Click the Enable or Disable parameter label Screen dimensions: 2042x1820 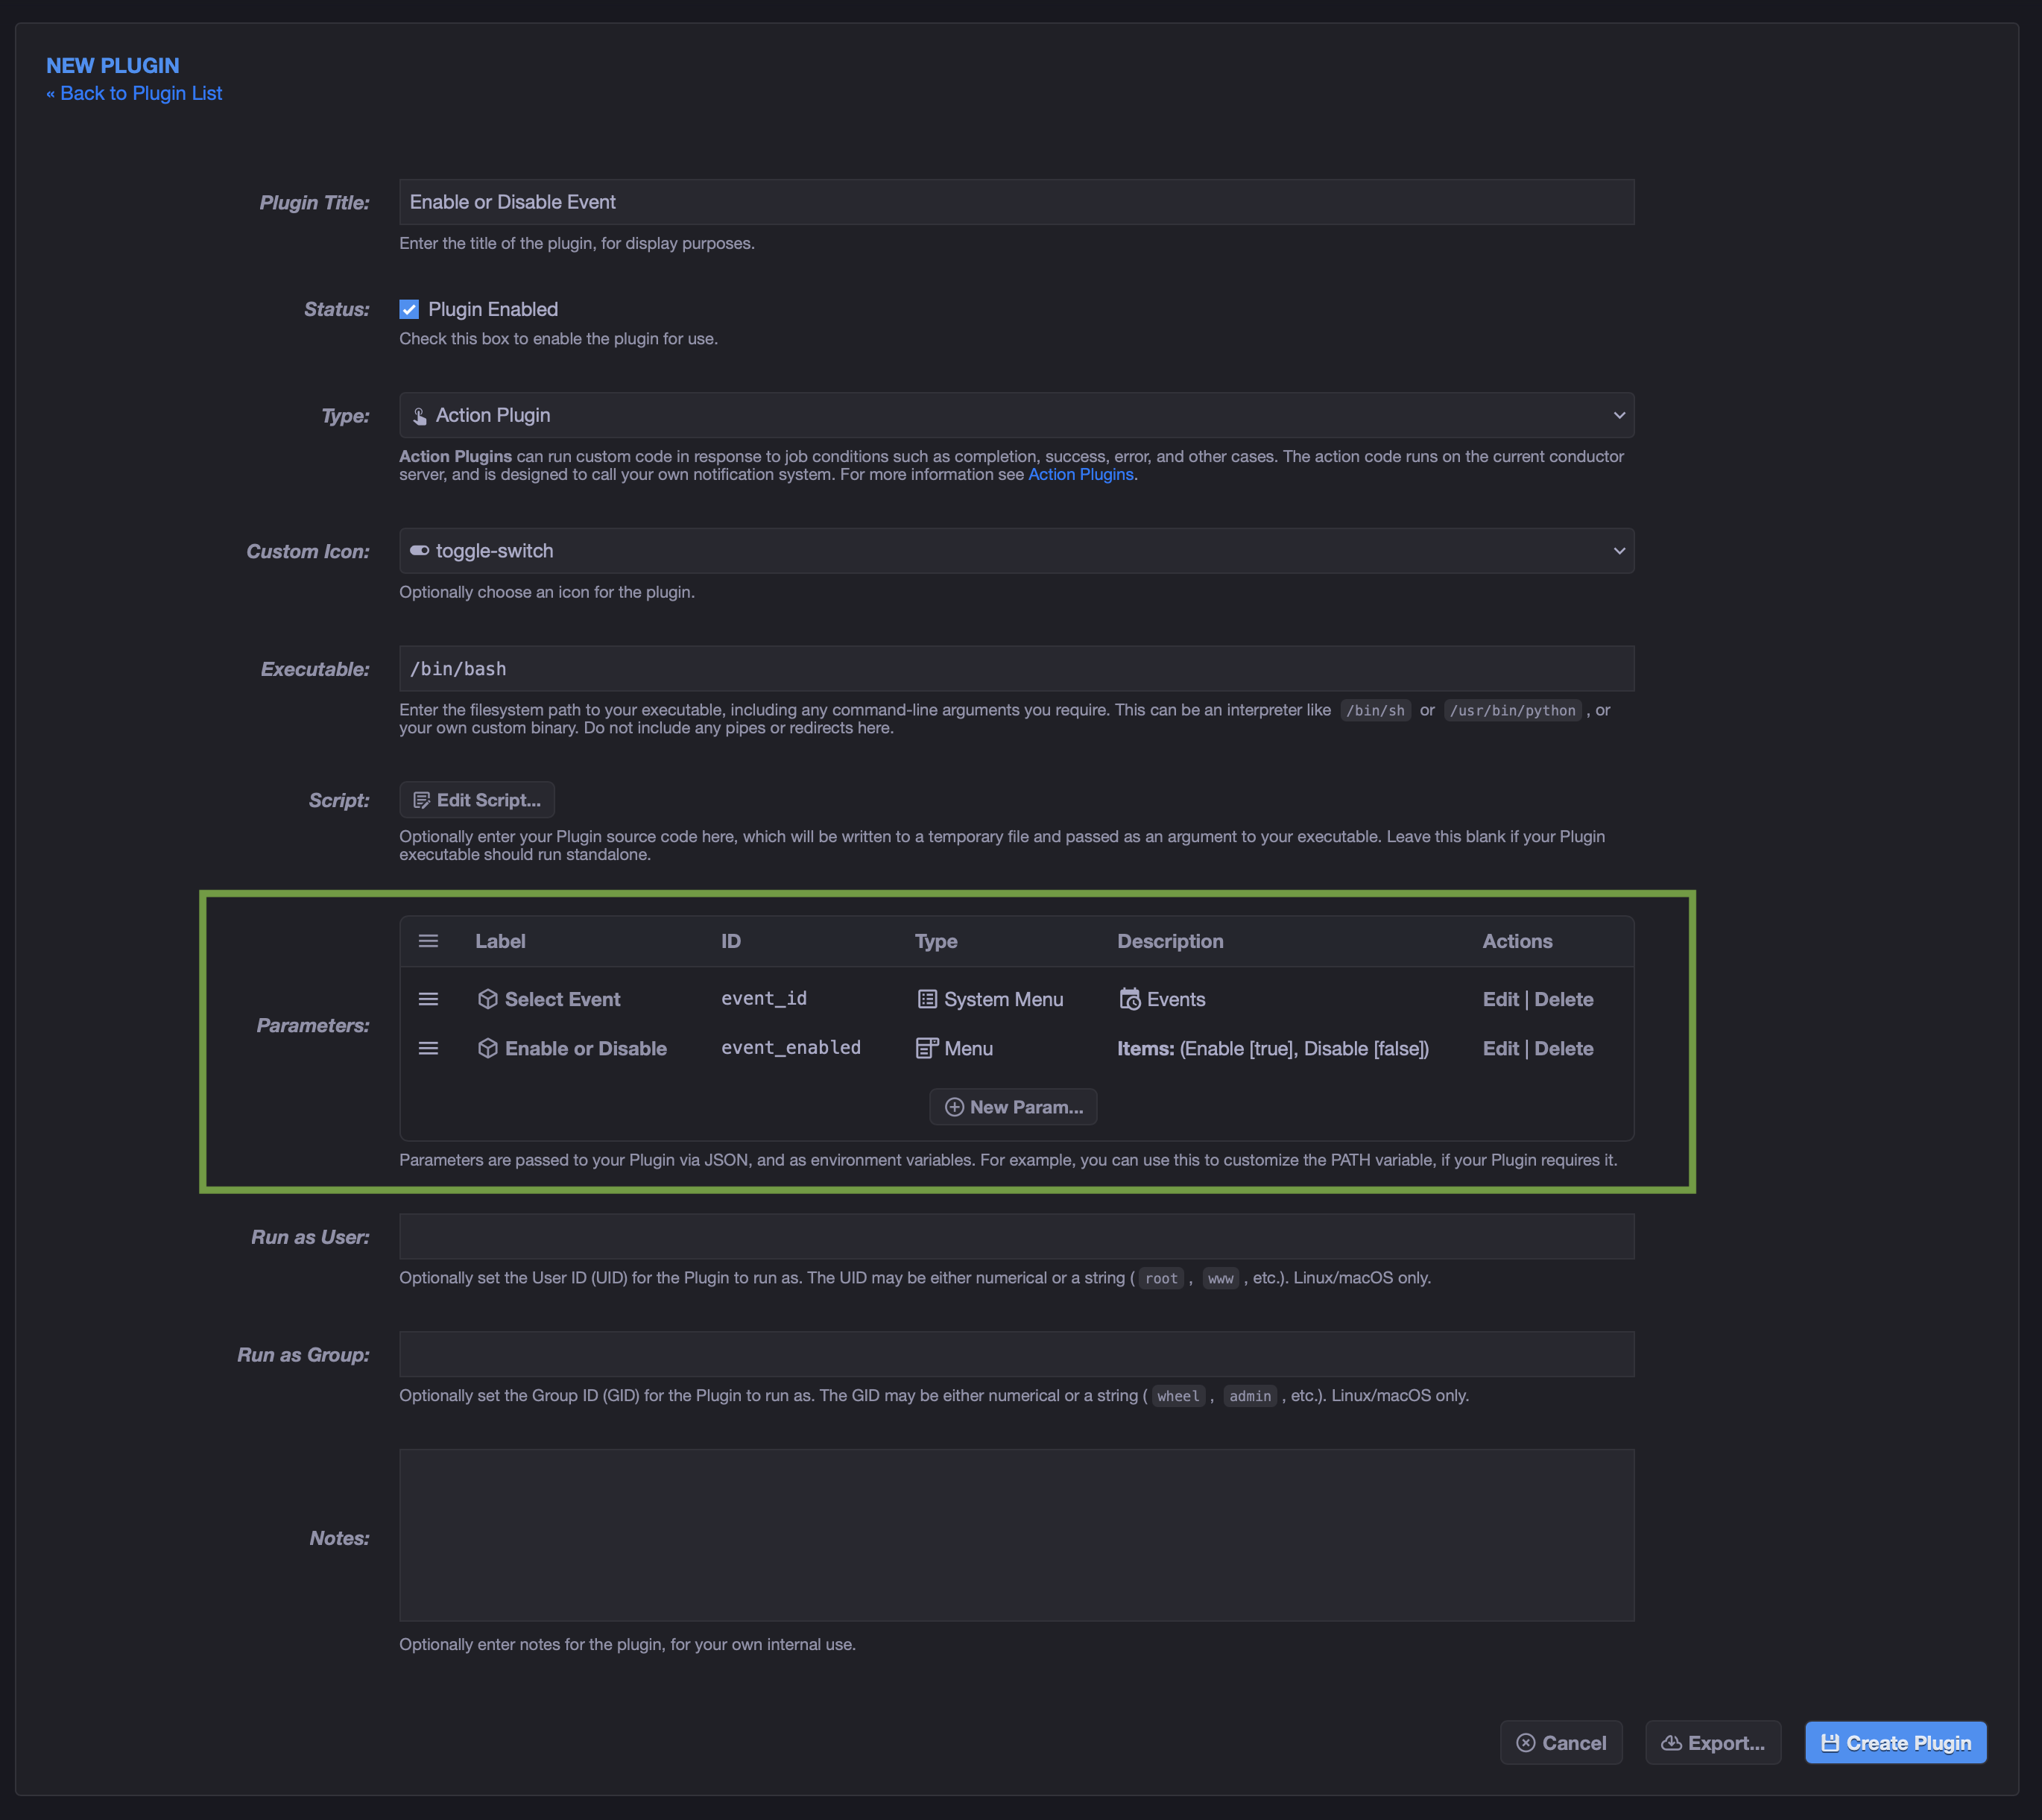point(585,1048)
